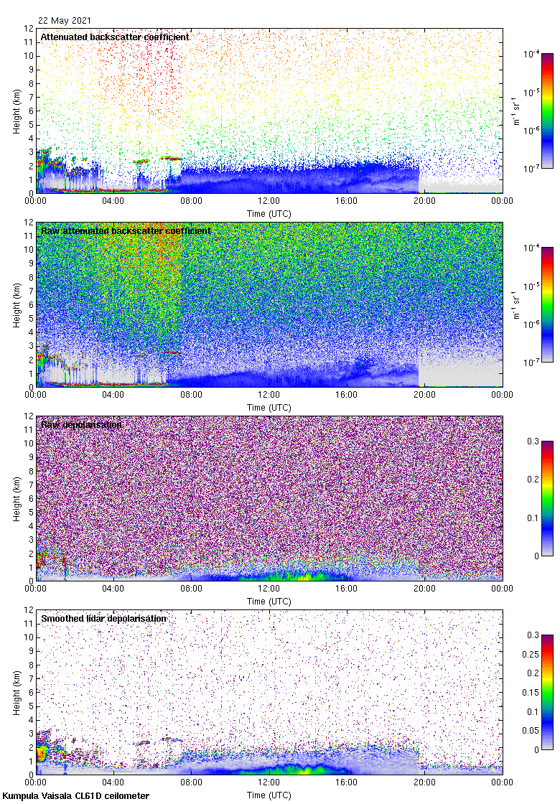Click Height (km) axis label of raw backscatter panel

(17, 305)
